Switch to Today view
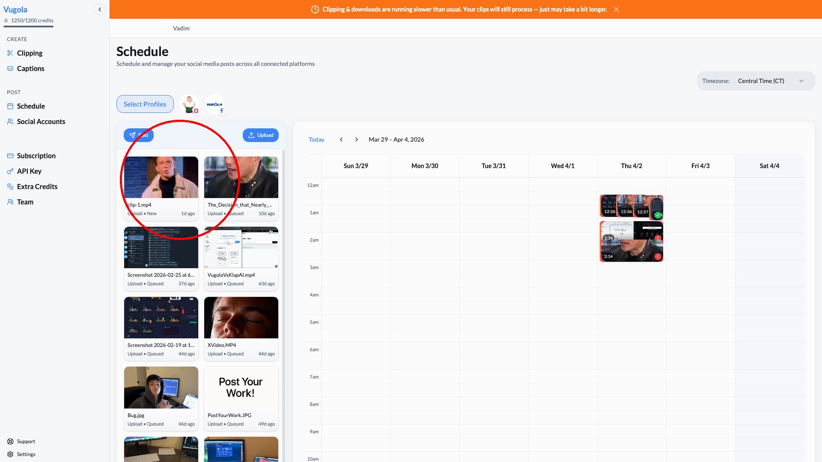 click(316, 139)
